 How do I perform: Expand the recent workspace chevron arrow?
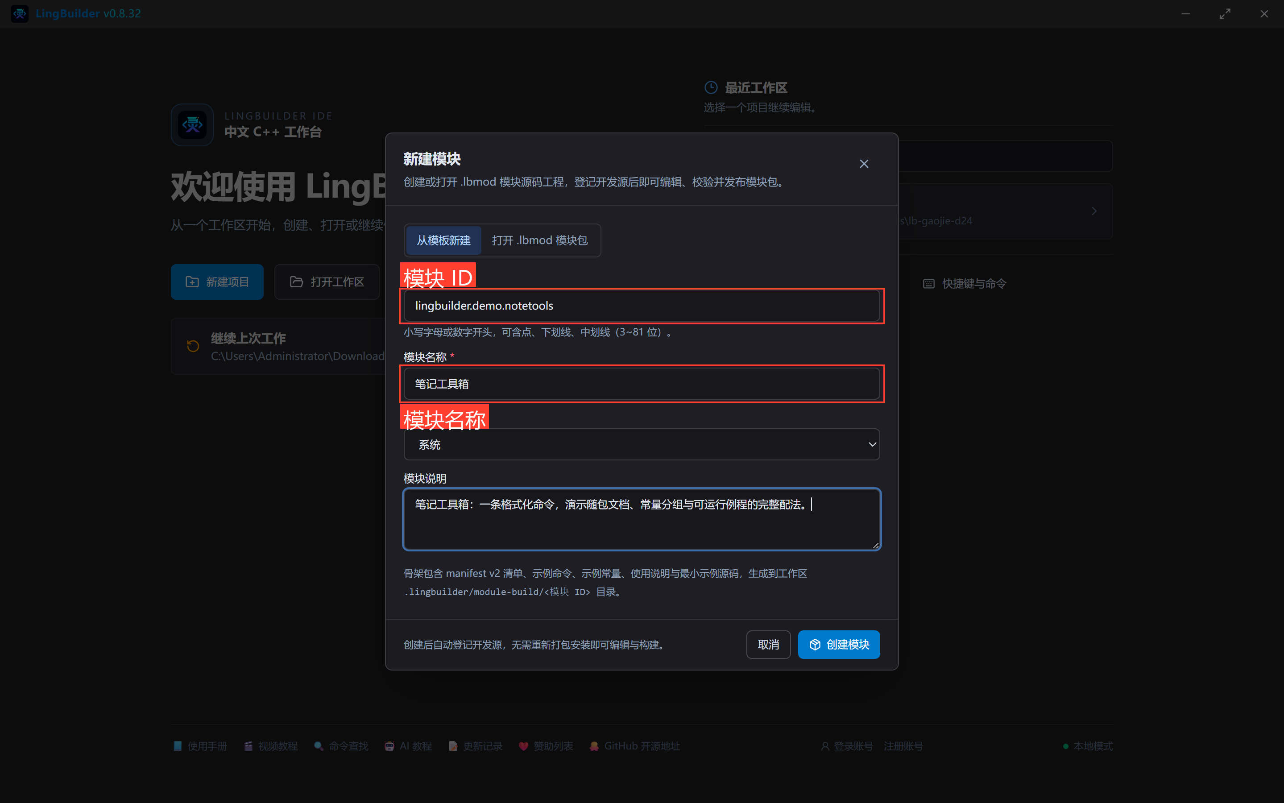click(x=1094, y=211)
